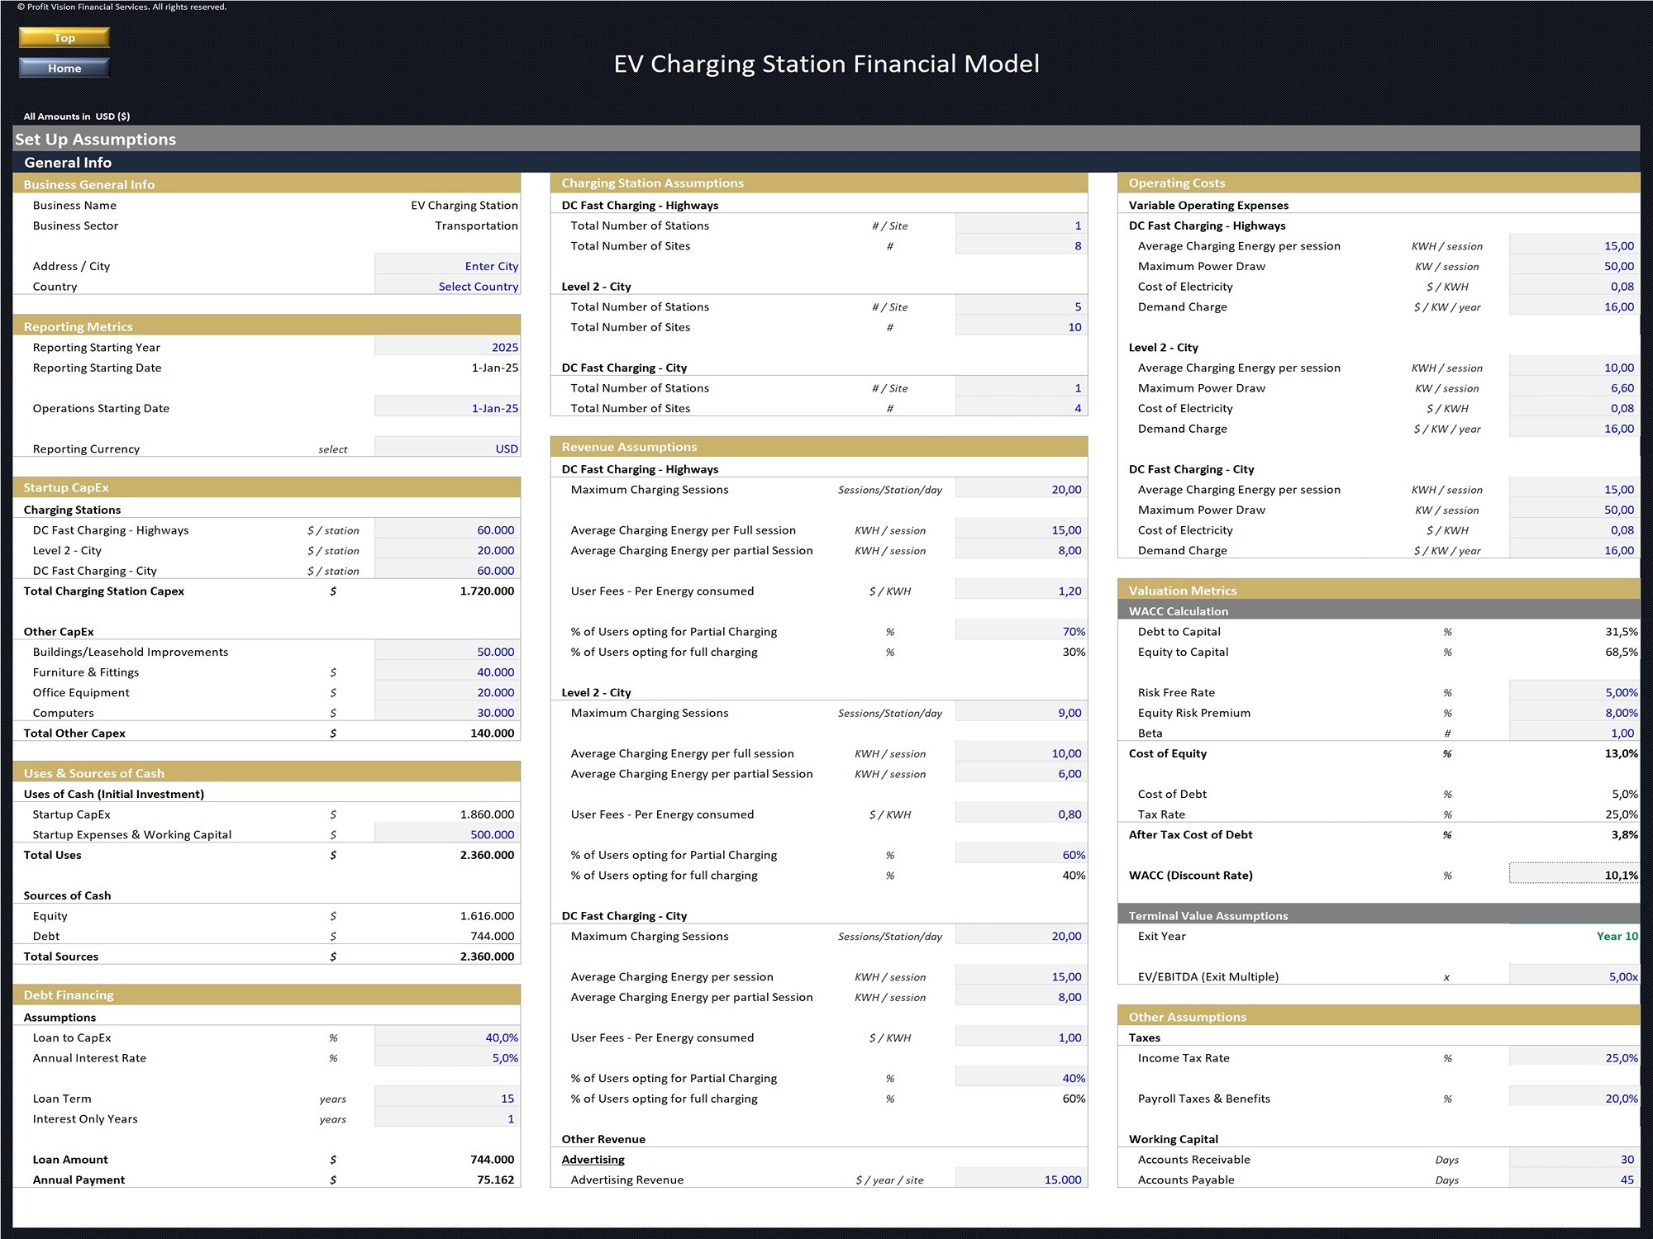Screen dimensions: 1653x1239
Task: Click the Annual Interest Rate input cell
Action: (x=447, y=1058)
